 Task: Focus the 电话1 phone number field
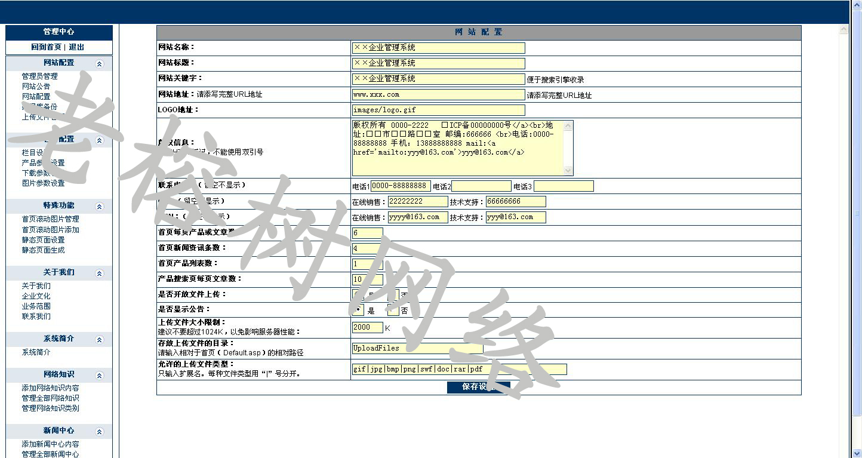(401, 186)
